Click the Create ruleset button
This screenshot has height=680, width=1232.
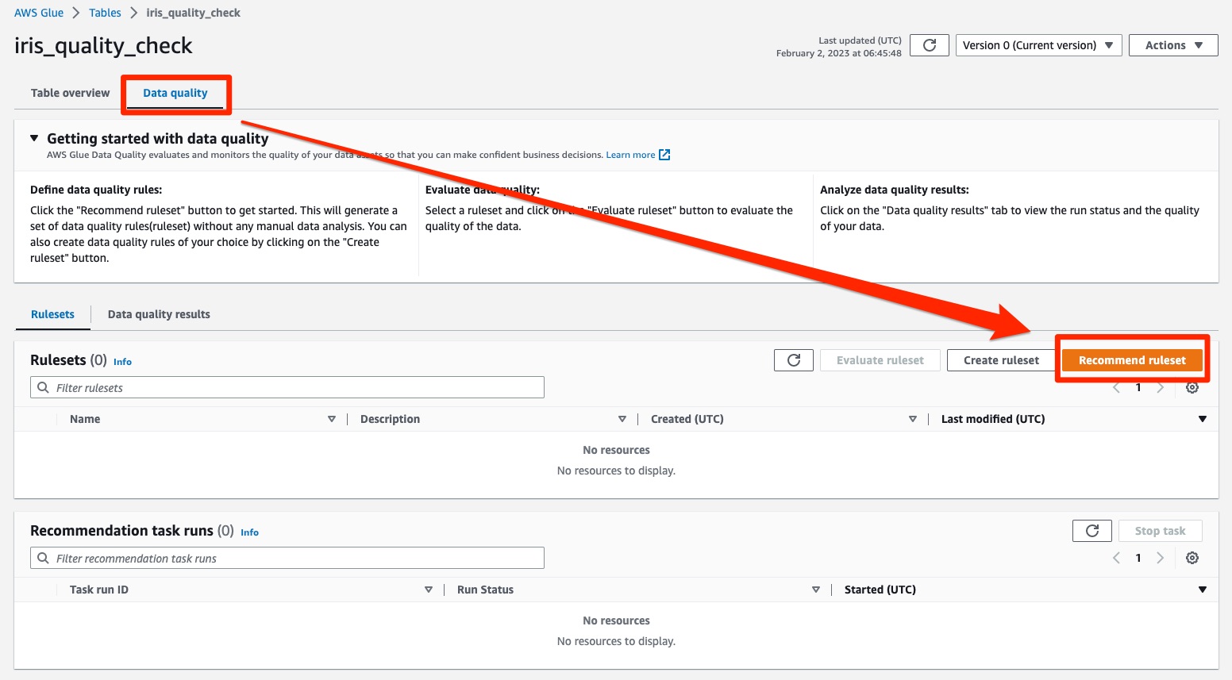coord(1000,359)
